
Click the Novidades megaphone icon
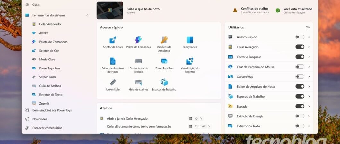pos(27,119)
